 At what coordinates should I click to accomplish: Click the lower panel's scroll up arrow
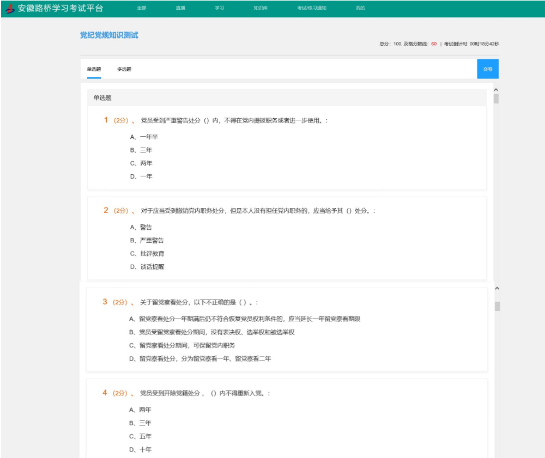(x=496, y=288)
